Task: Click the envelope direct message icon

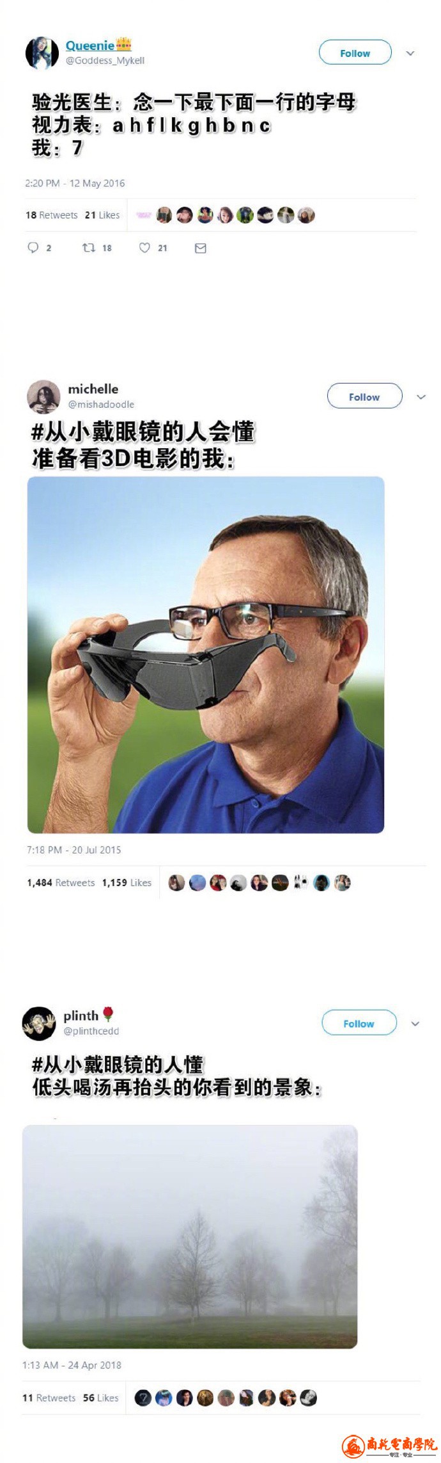Action: [x=200, y=248]
